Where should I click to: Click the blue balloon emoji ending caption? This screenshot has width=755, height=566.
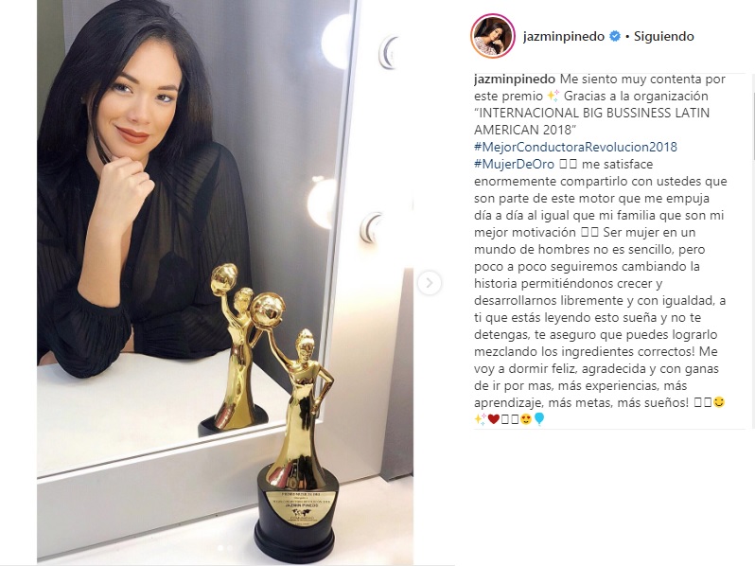[539, 419]
